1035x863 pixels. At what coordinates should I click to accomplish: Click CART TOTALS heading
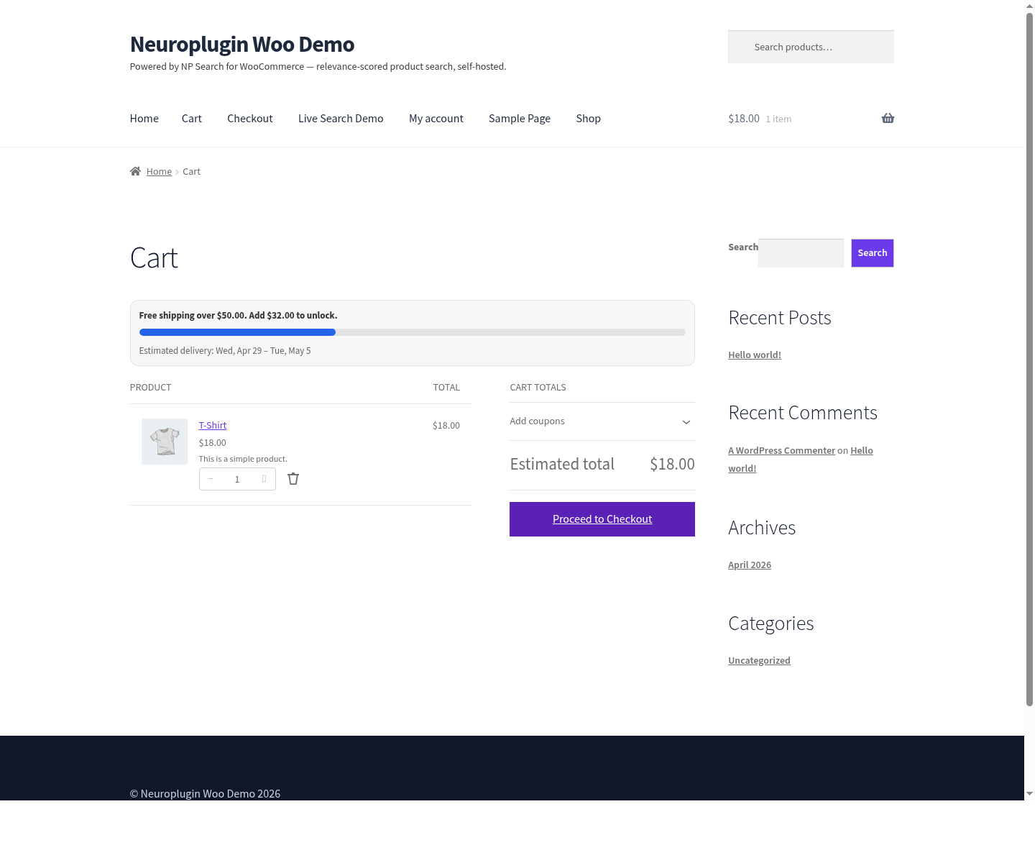(538, 388)
